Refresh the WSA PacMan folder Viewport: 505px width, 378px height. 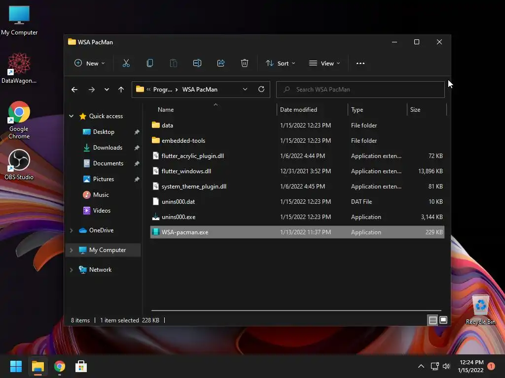(x=261, y=90)
